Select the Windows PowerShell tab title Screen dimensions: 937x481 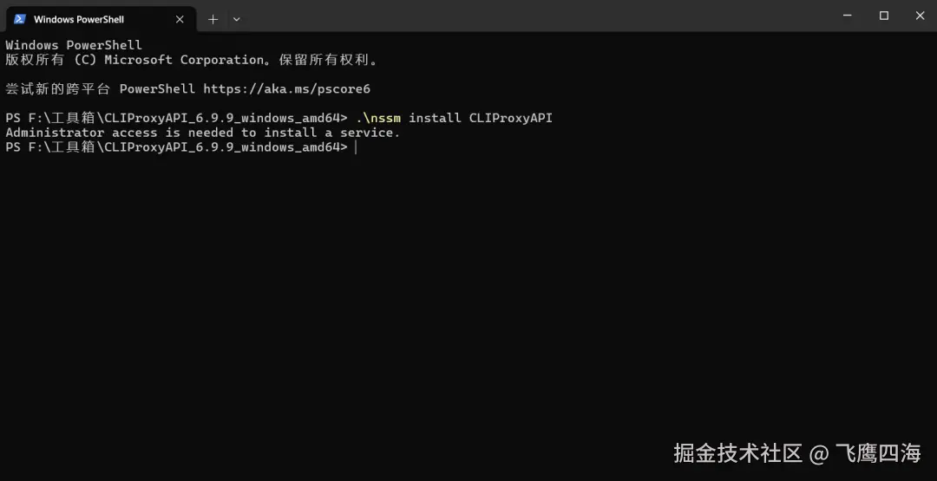[x=79, y=19]
